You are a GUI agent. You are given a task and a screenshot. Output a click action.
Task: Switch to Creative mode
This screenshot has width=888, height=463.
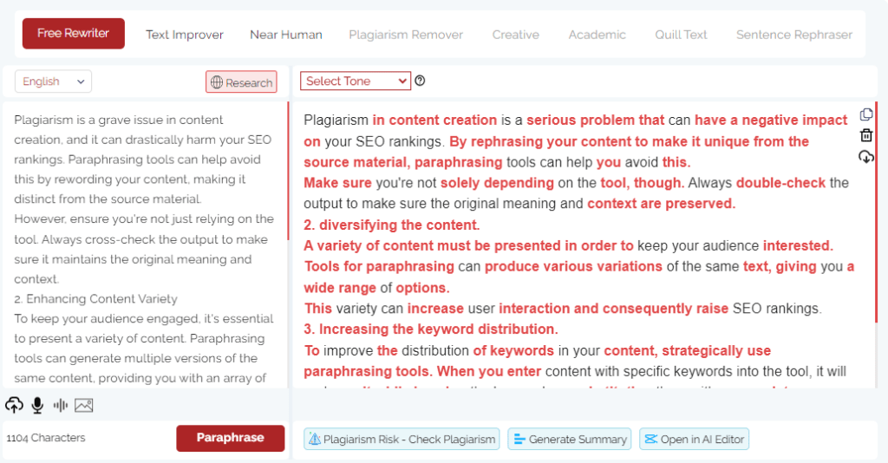click(x=515, y=35)
